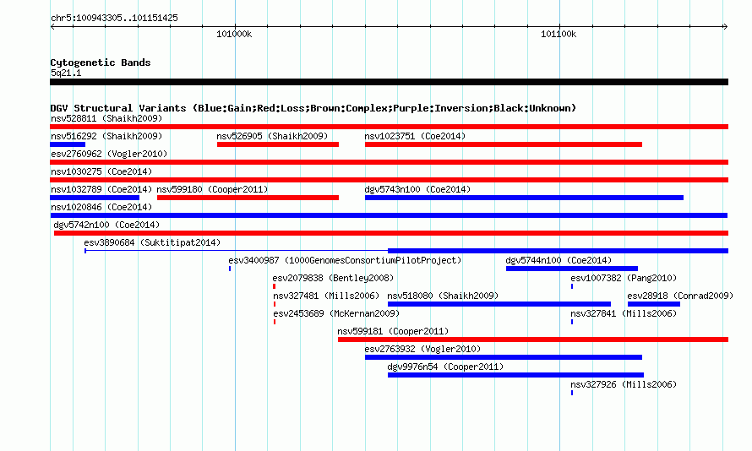Click the Cytogenetic Bands track title

pos(101,62)
